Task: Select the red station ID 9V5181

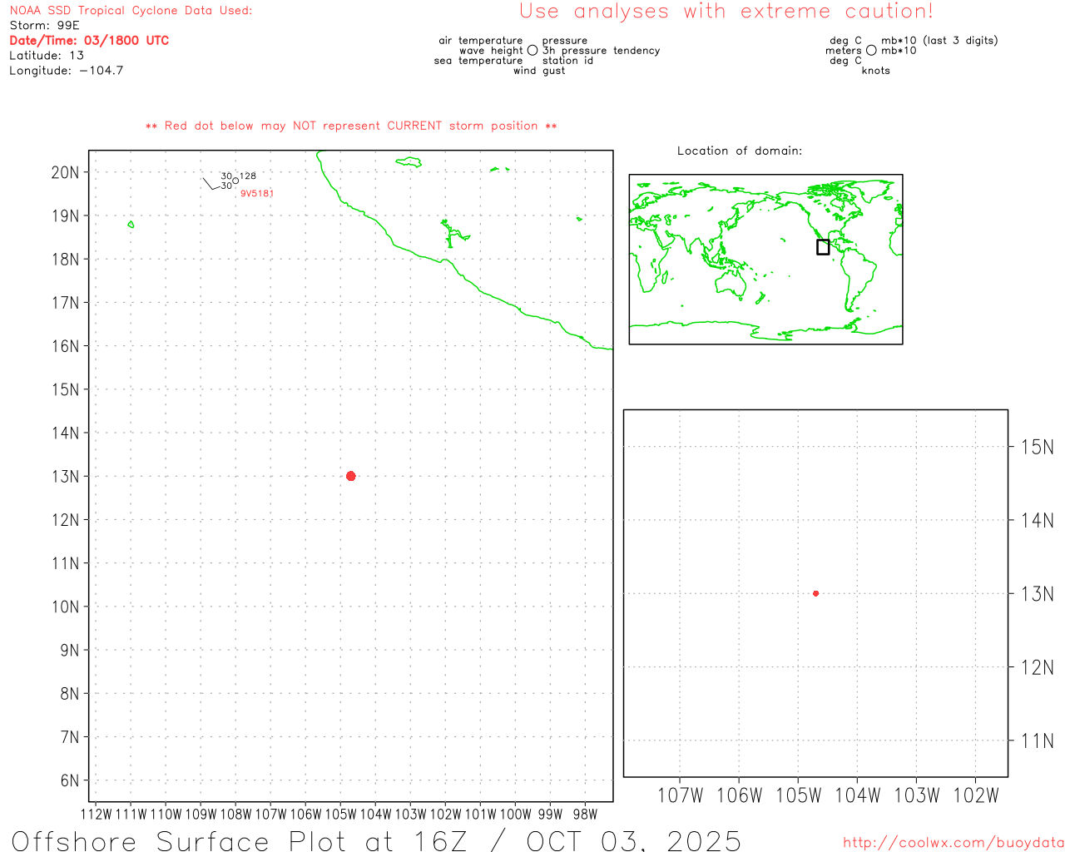Action: [257, 193]
